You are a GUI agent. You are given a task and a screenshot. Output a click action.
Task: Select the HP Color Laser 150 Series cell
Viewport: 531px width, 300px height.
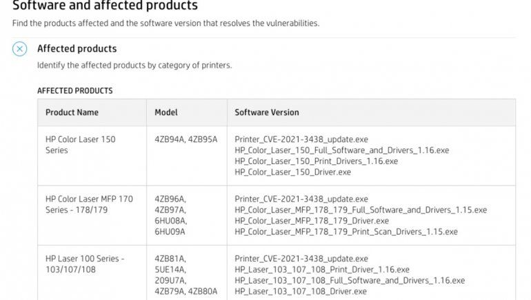80,145
